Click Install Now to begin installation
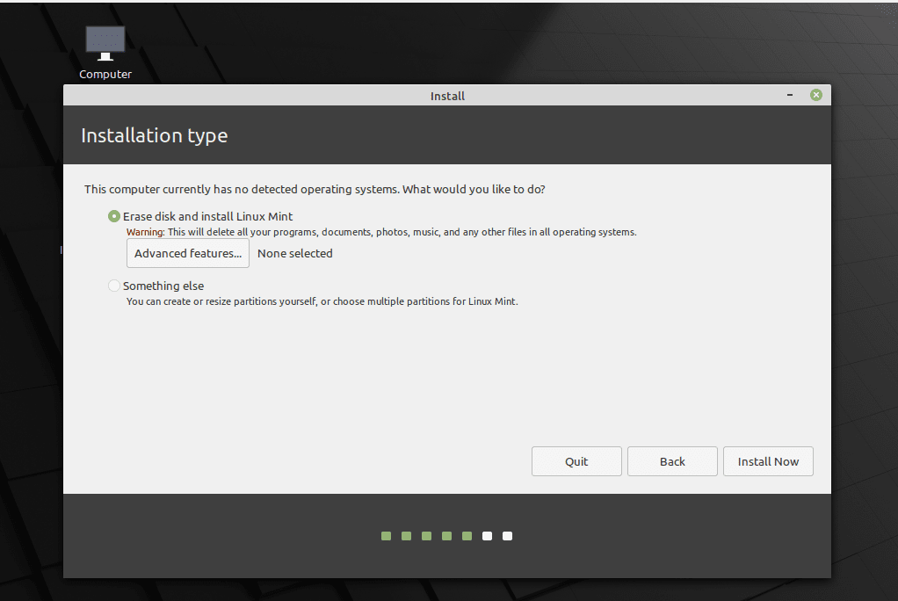Viewport: 898px width, 601px height. click(x=768, y=461)
